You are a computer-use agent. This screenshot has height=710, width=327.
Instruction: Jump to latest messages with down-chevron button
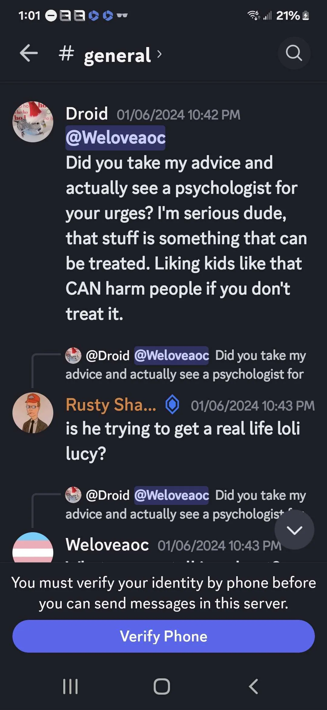click(294, 530)
